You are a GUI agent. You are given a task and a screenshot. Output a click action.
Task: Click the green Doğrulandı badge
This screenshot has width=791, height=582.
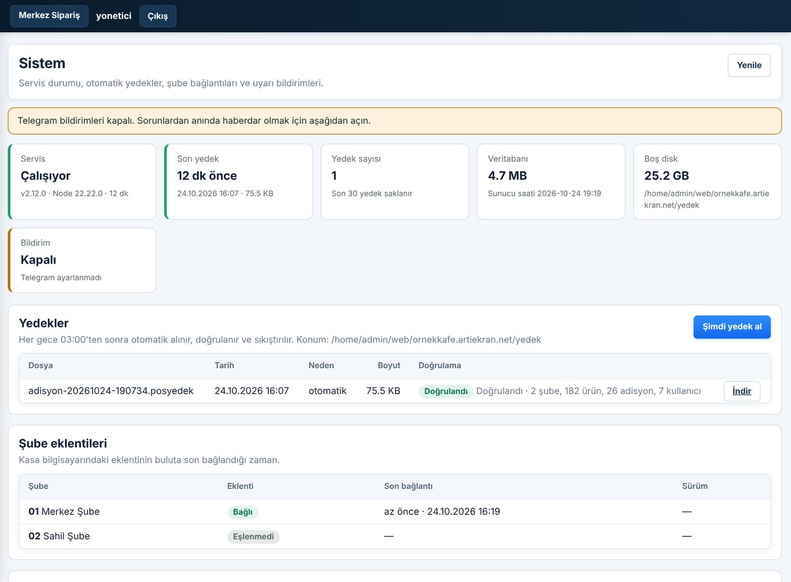click(x=446, y=391)
